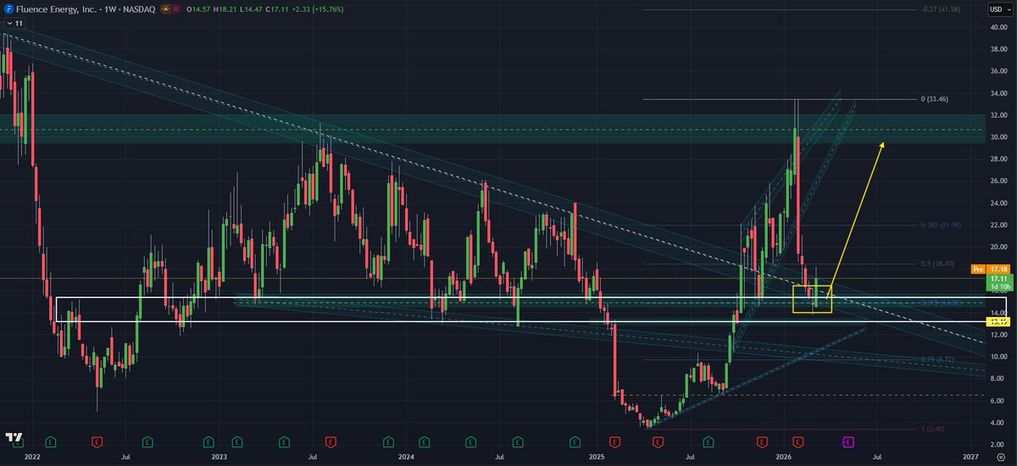Collapse the indicator legend showing 11
Image resolution: width=1017 pixels, height=466 pixels.
(x=14, y=23)
